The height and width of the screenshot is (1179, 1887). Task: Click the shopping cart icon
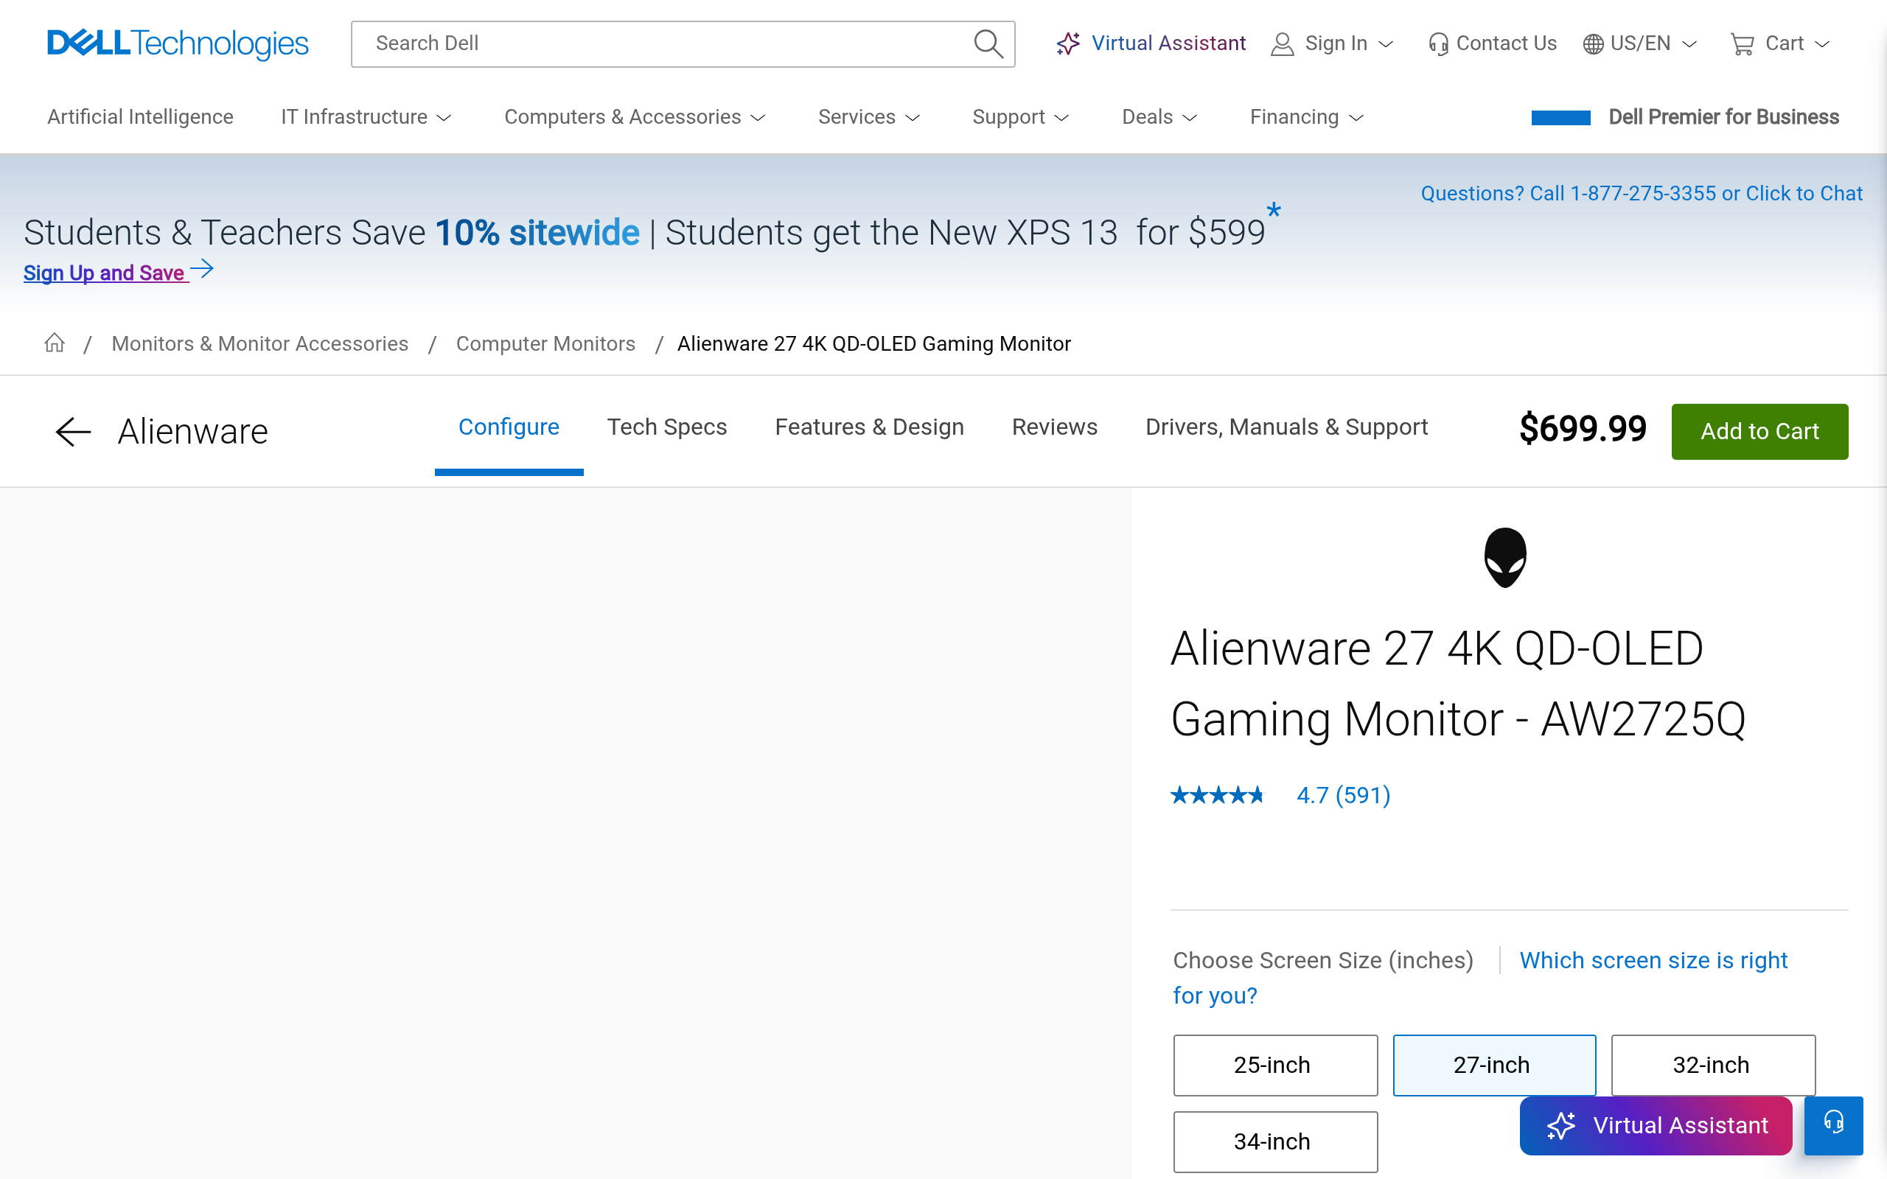1742,43
